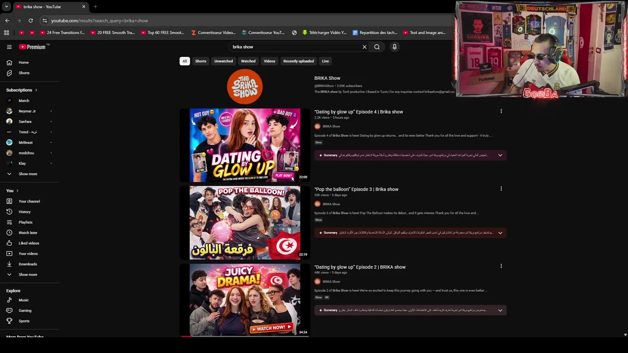Open Repartition des tach... bookmark
The width and height of the screenshot is (628, 353).
pos(374,33)
